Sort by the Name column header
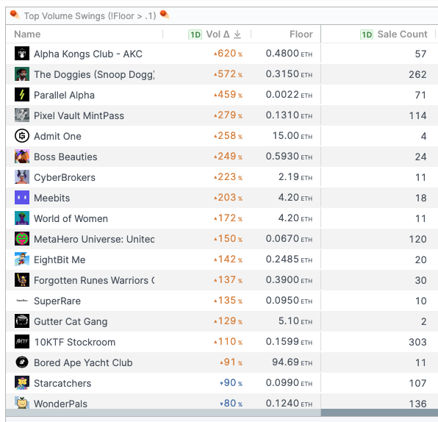 coord(27,34)
